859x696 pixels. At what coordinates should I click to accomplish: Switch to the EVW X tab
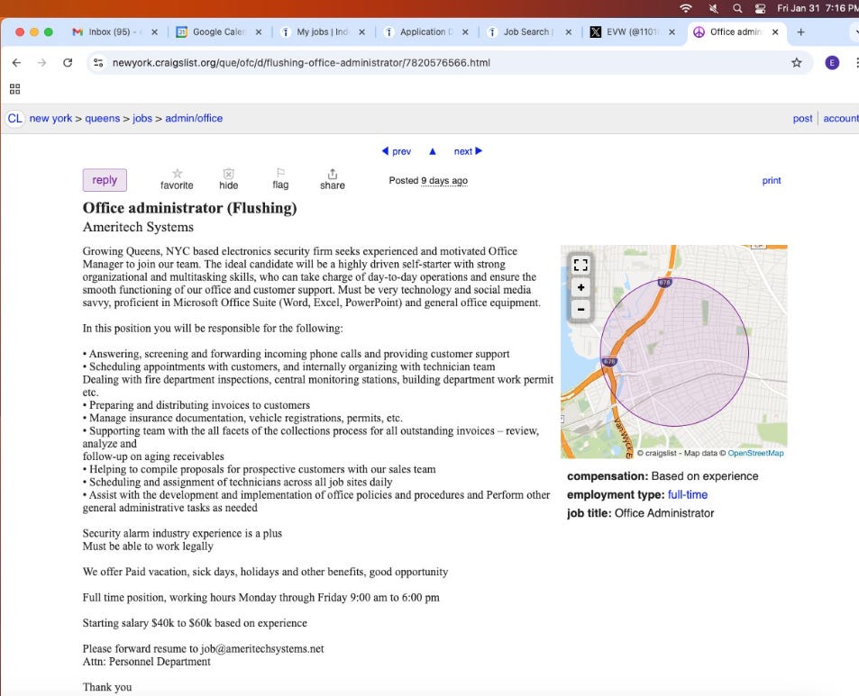pos(631,32)
